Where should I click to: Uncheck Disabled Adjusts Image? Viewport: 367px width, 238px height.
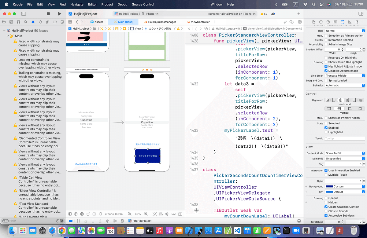(326, 71)
